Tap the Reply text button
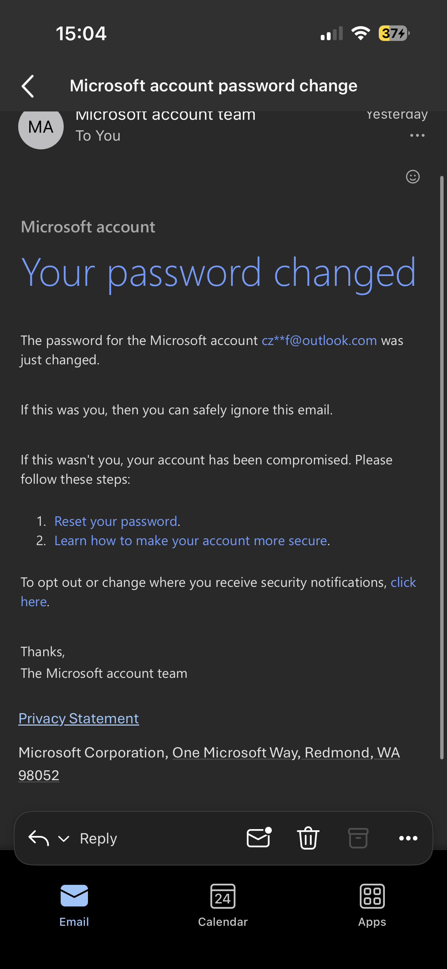 98,838
